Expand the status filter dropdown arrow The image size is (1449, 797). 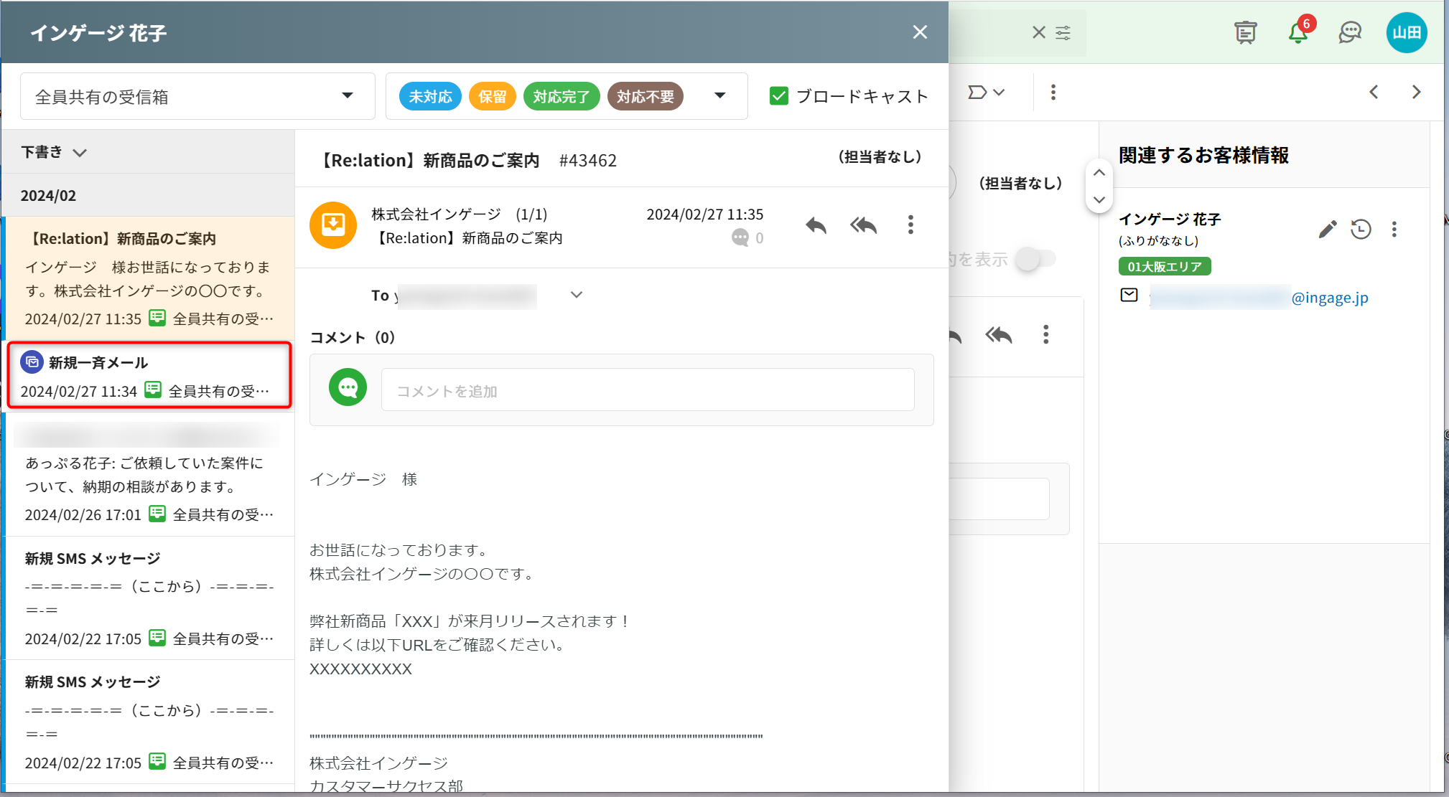(x=719, y=96)
